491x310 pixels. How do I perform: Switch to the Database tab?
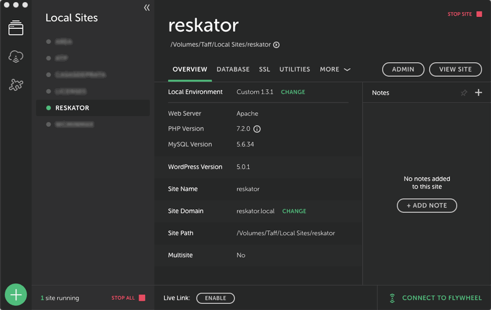tap(233, 69)
